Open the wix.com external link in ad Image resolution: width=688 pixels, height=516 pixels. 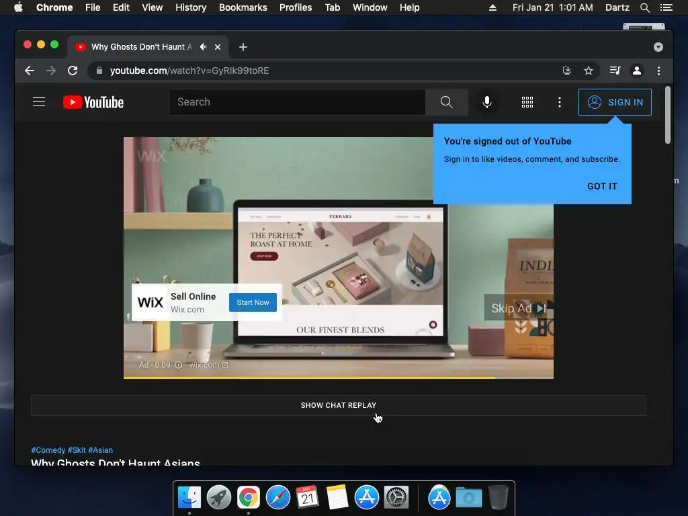(x=208, y=365)
